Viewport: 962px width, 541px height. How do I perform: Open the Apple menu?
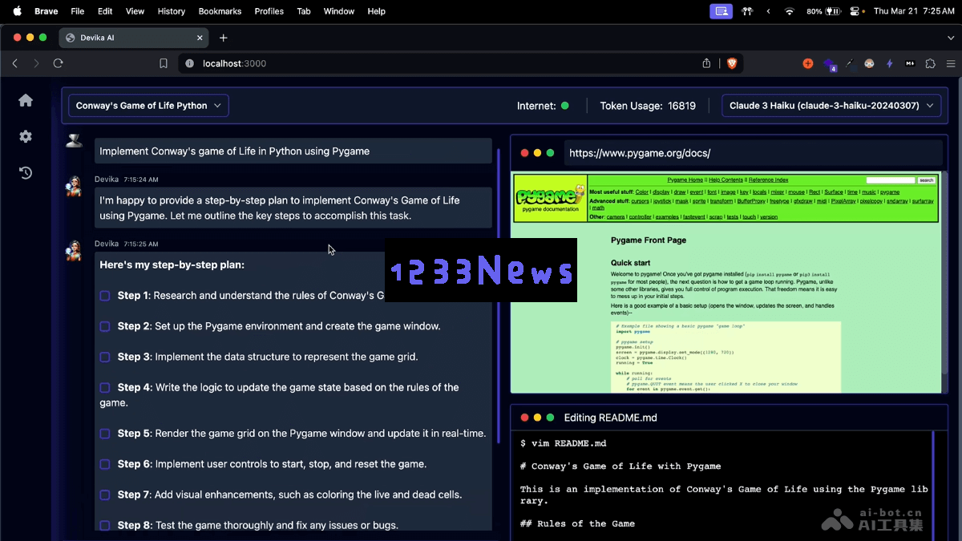pos(17,11)
